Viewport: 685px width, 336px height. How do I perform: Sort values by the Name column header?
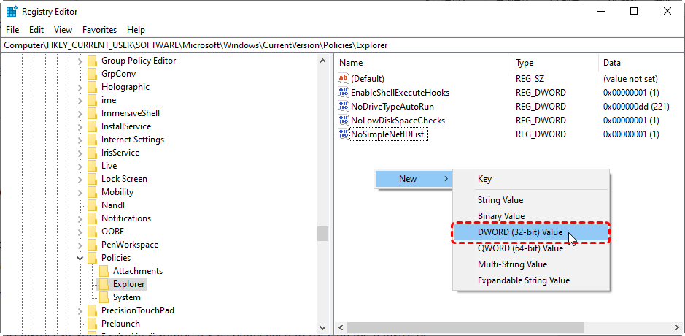pos(423,63)
